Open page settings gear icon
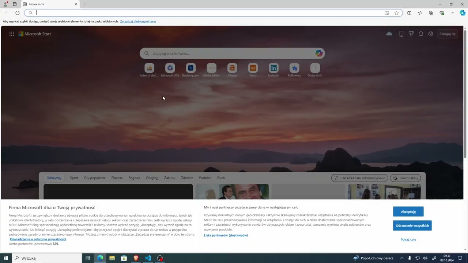The image size is (468, 263). pyautogui.click(x=431, y=34)
